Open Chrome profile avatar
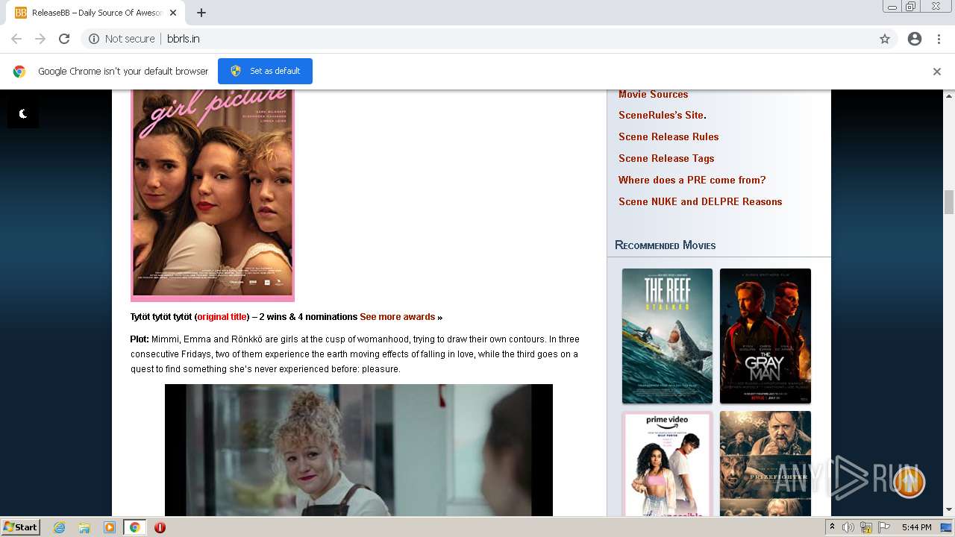The height and width of the screenshot is (537, 955). pyautogui.click(x=915, y=39)
